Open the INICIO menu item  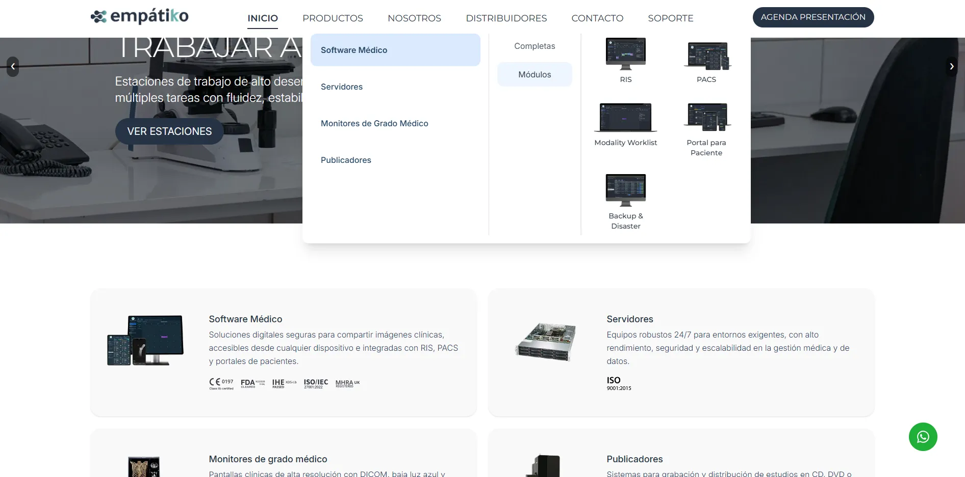click(263, 18)
